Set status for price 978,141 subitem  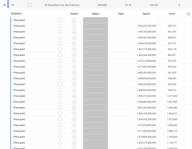pyautogui.click(x=95, y=90)
